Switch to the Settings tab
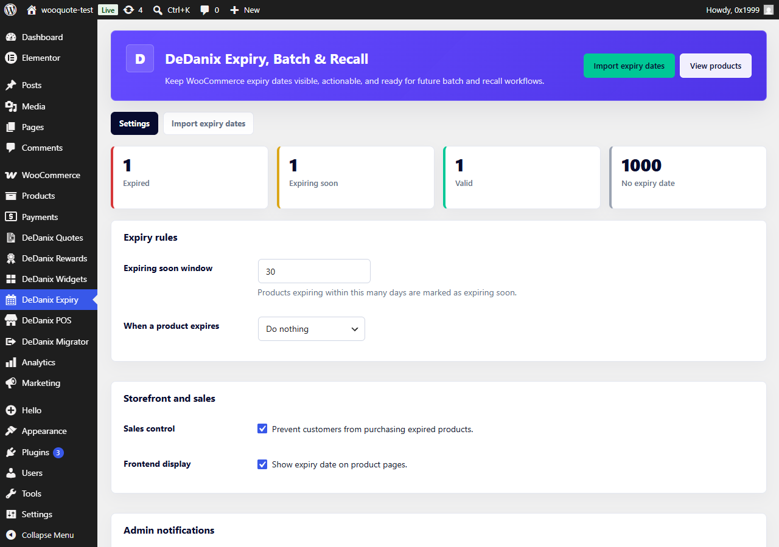 [134, 123]
